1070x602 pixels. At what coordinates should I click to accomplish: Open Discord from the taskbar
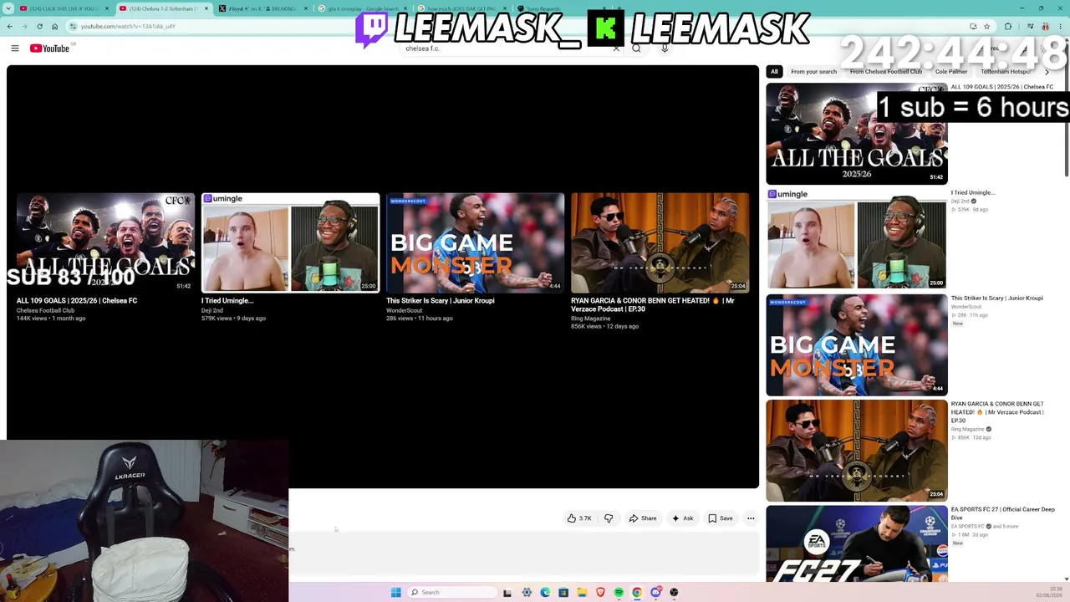click(655, 593)
